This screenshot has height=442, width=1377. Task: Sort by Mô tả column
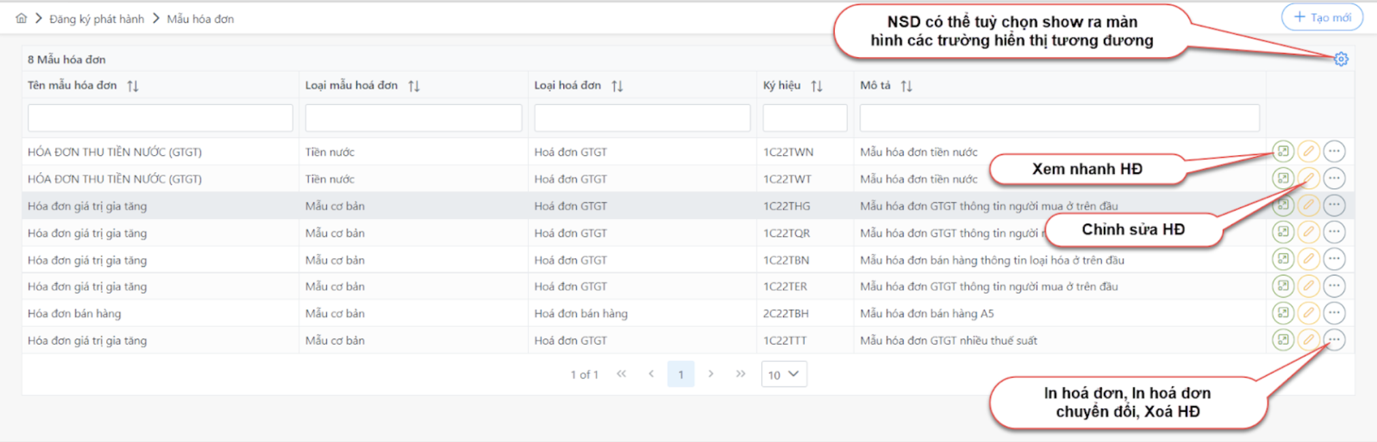(x=906, y=86)
